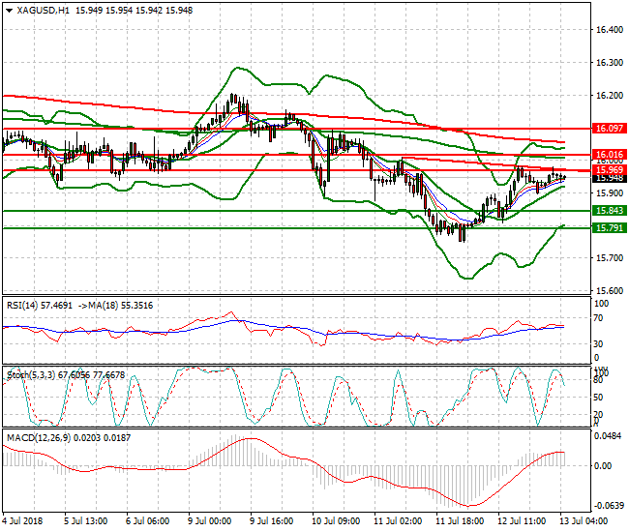Click the 15.600 price axis value
Screen dimensions: 629x532
pyautogui.click(x=610, y=290)
